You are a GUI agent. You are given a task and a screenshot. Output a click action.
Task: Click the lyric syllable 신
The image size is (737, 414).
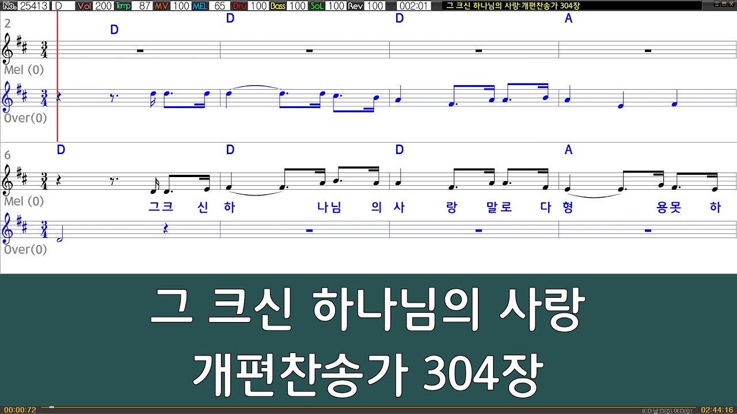pyautogui.click(x=203, y=208)
